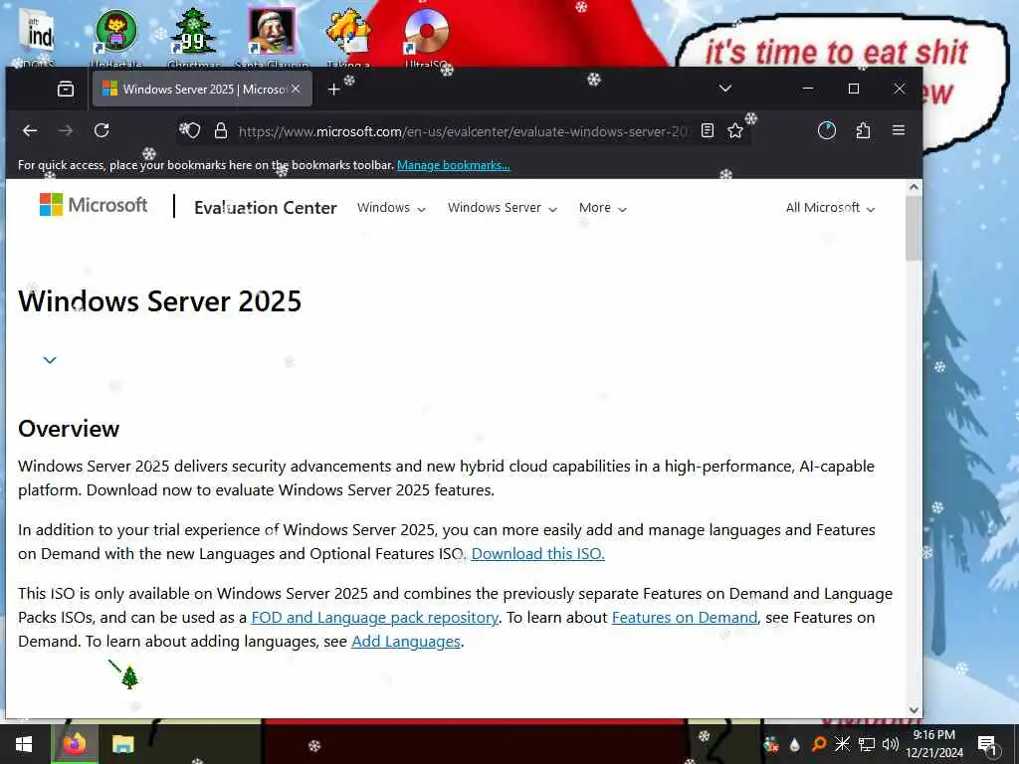
Task: Expand the blue chevron below the title
Action: [x=50, y=360]
